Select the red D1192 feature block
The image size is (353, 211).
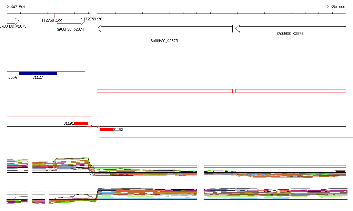(x=106, y=130)
